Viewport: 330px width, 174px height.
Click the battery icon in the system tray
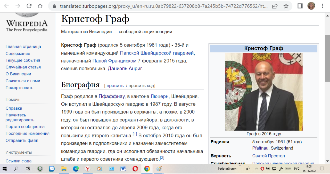click(268, 169)
